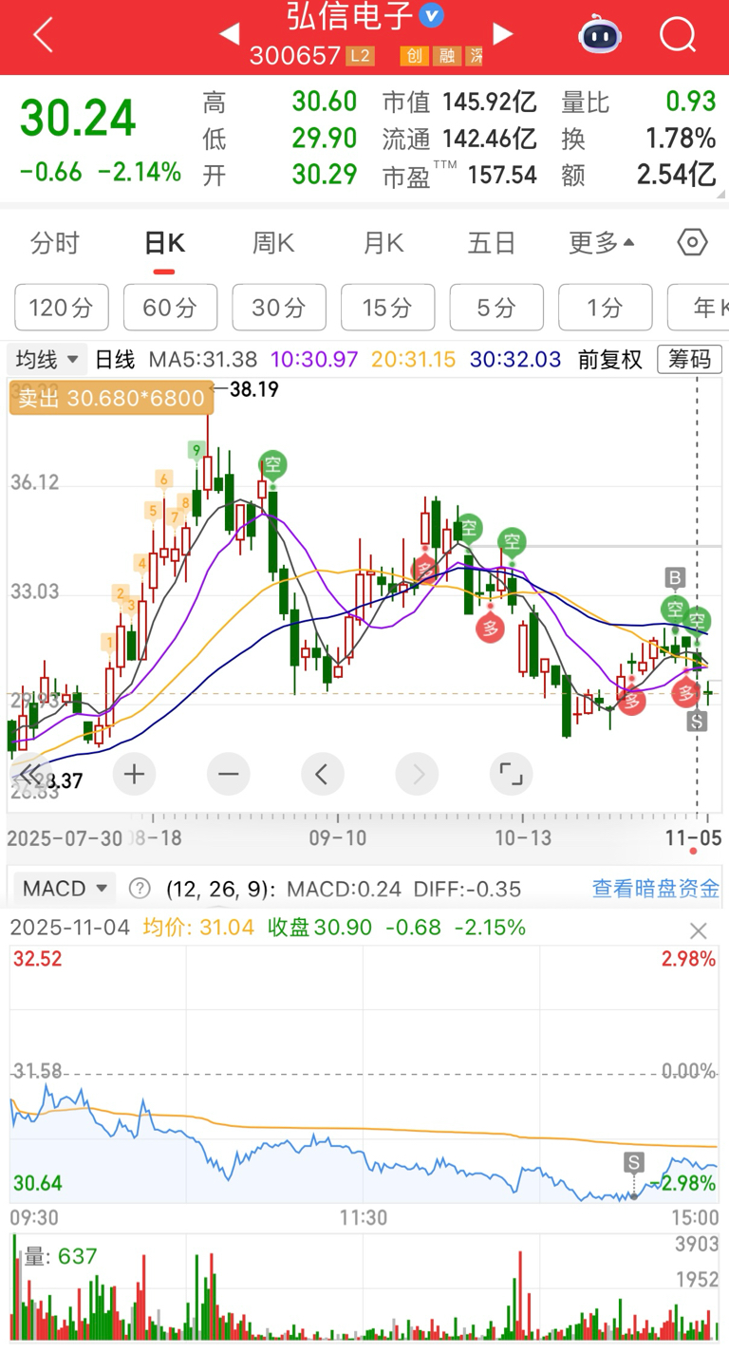This screenshot has width=729, height=1352.
Task: Zoom in the chart with plus button
Action: click(x=134, y=774)
